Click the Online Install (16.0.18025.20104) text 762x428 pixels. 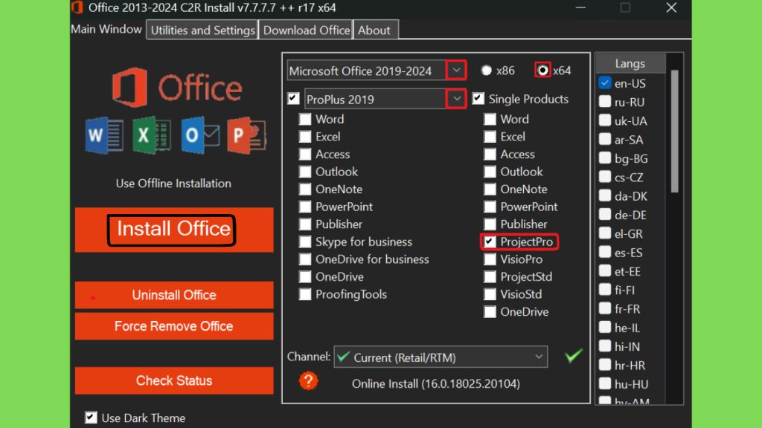coord(436,384)
